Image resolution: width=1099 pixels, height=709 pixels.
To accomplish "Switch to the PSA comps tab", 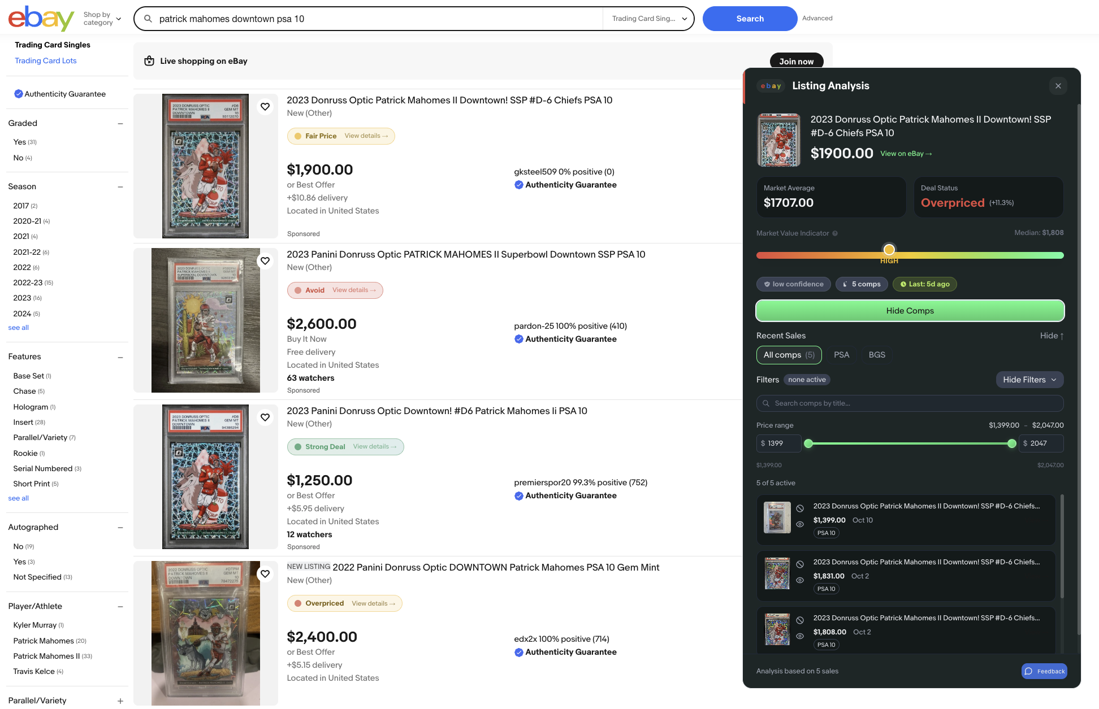I will [x=841, y=355].
